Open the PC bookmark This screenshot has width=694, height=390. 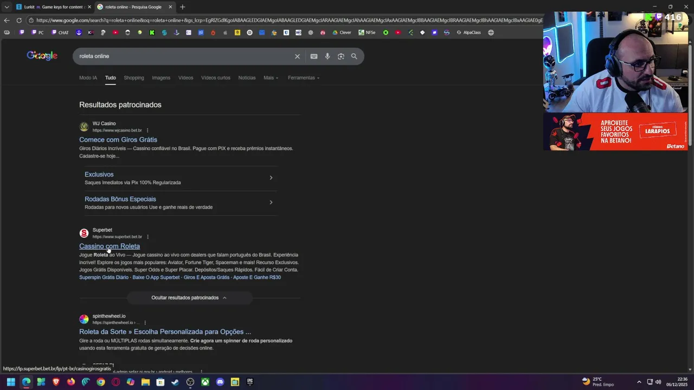pyautogui.click(x=37, y=32)
